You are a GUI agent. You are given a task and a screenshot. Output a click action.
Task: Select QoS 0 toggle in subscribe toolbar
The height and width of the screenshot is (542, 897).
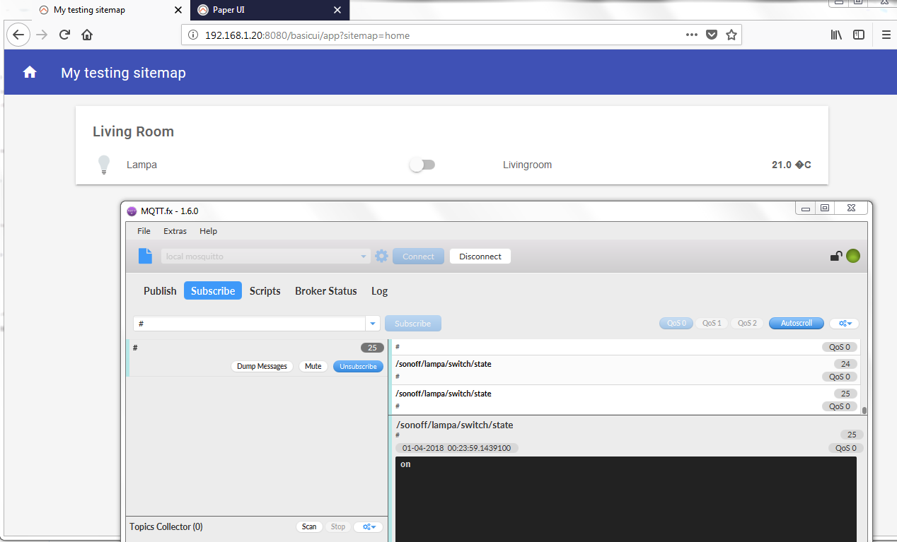[x=676, y=324]
